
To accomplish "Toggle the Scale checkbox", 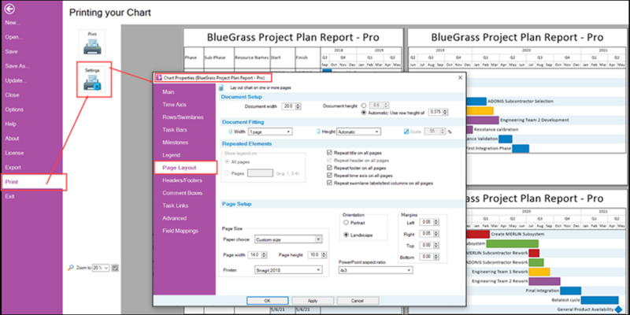I will [x=406, y=132].
